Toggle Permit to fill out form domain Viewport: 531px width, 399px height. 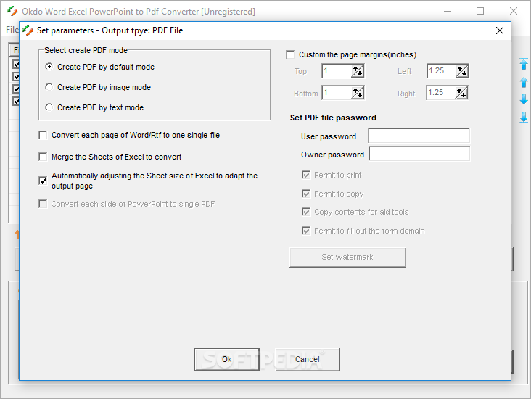coord(306,231)
